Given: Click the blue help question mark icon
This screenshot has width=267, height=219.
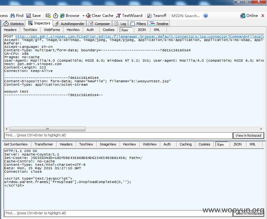Looking at the screenshot, I should click(206, 16).
